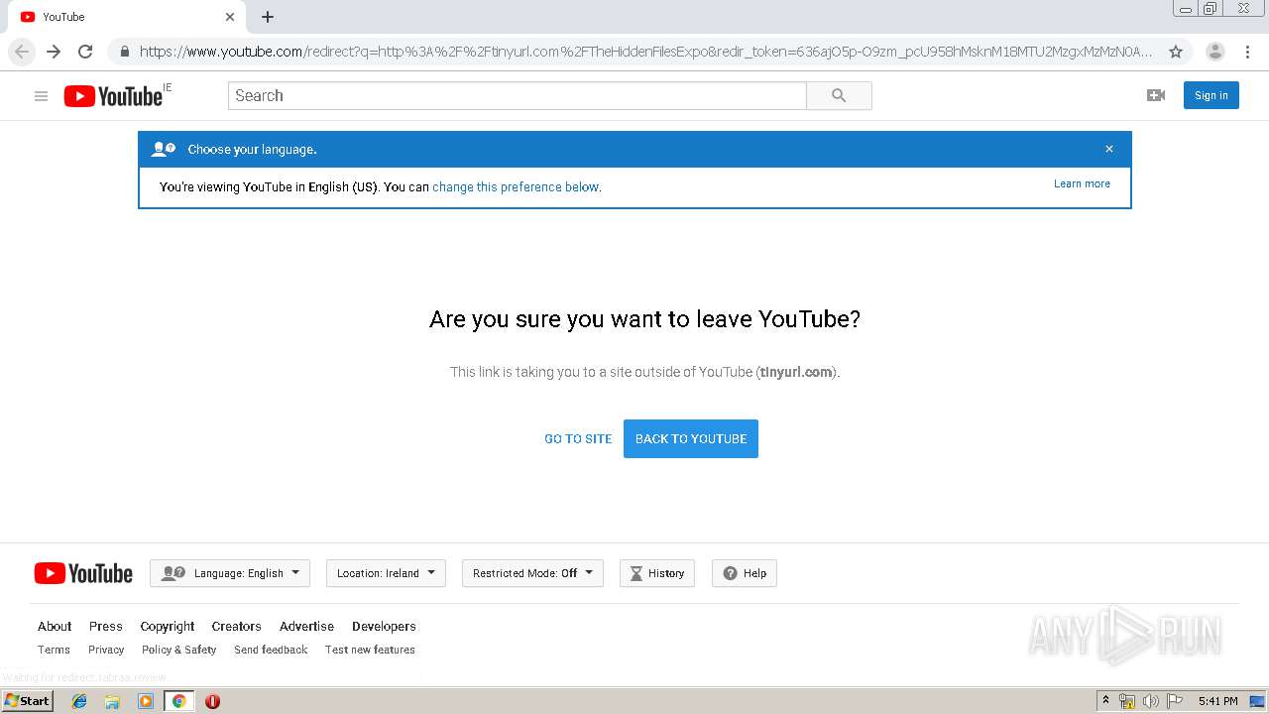Screen dimensions: 1269x714
Task: Select the Chrome taskbar button
Action: point(178,701)
